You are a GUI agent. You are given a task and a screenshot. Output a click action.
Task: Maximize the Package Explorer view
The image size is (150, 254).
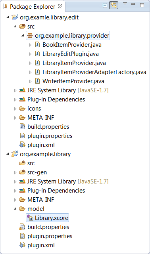pyautogui.click(x=142, y=5)
